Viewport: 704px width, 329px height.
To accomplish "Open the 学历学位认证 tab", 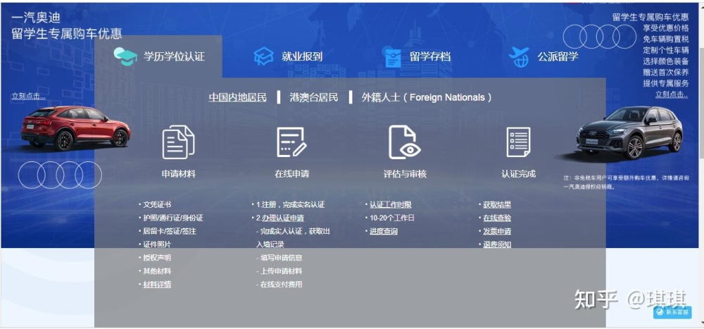I will pos(158,56).
